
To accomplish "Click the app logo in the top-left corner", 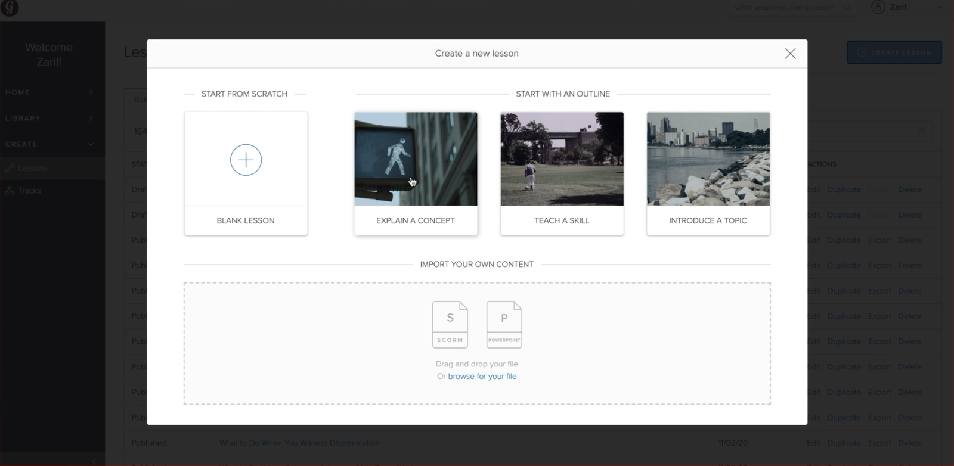I will click(10, 8).
